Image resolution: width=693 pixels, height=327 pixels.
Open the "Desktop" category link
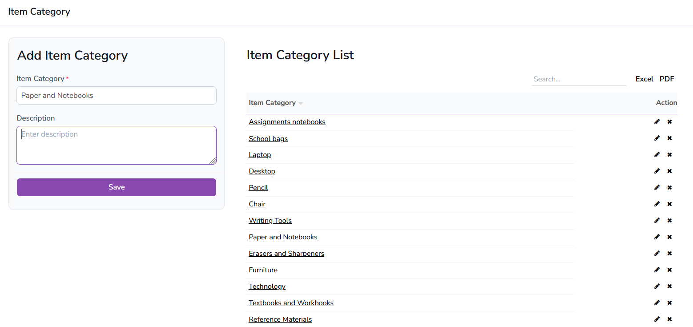[262, 171]
